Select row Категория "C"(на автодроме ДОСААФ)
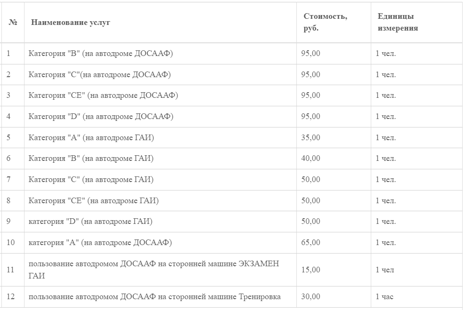465x310 pixels. (x=99, y=75)
